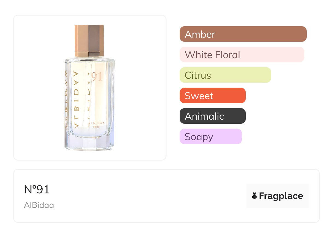Open the AlBidaa brand name link
Screen dimensions: 333x236
(39, 205)
